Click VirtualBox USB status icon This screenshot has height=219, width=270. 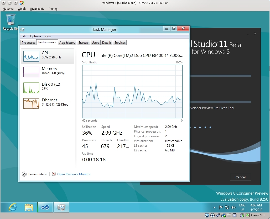(x=218, y=215)
